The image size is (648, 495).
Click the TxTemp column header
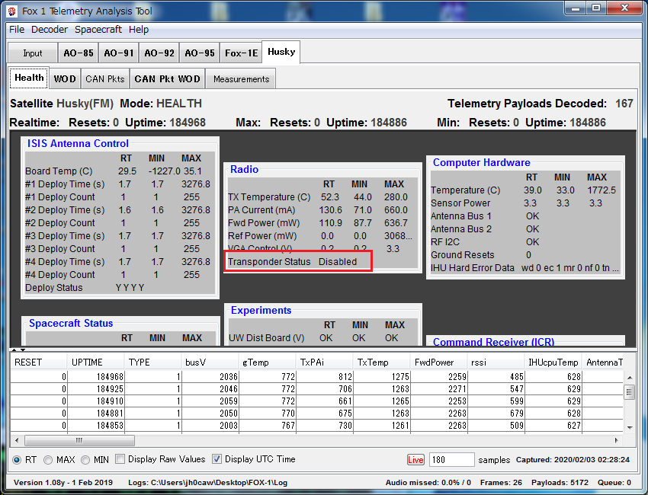coord(381,362)
